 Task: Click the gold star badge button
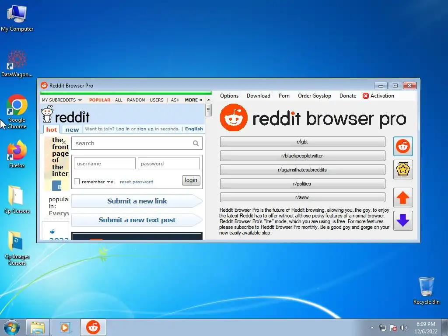tap(403, 169)
